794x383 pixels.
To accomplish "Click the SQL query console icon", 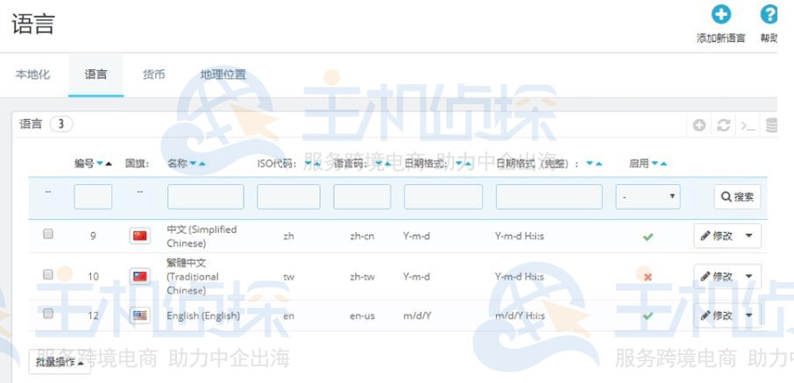I will coord(748,125).
